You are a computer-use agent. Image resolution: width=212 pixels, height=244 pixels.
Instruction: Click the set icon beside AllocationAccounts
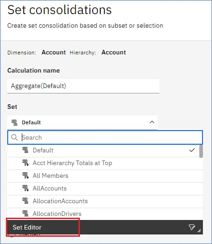25,201
